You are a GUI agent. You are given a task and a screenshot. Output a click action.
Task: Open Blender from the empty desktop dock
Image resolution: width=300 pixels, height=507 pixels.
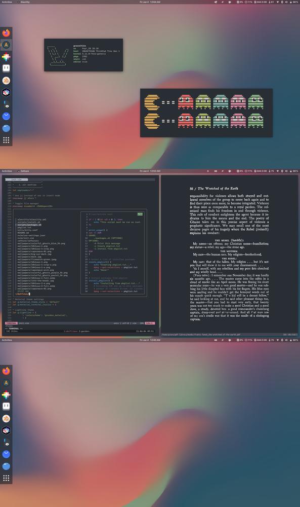pos(6,418)
